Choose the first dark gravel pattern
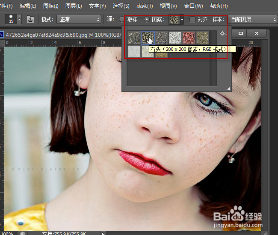The image size is (278, 235). pyautogui.click(x=134, y=38)
